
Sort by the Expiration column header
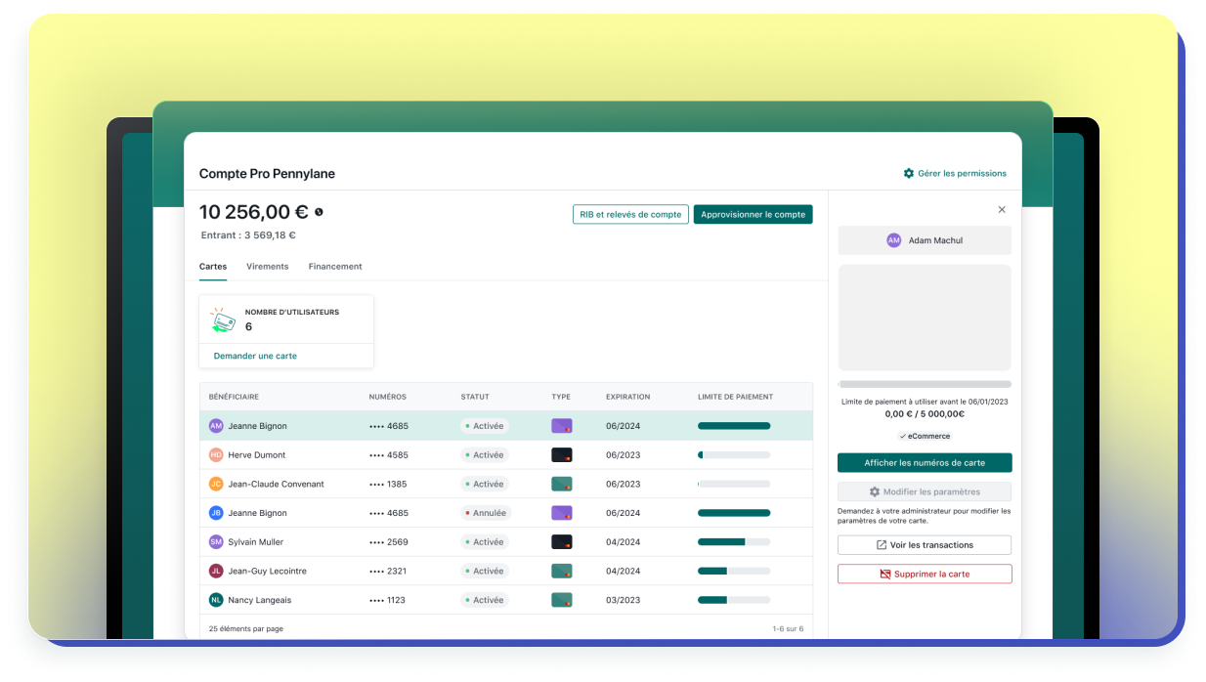pos(627,397)
